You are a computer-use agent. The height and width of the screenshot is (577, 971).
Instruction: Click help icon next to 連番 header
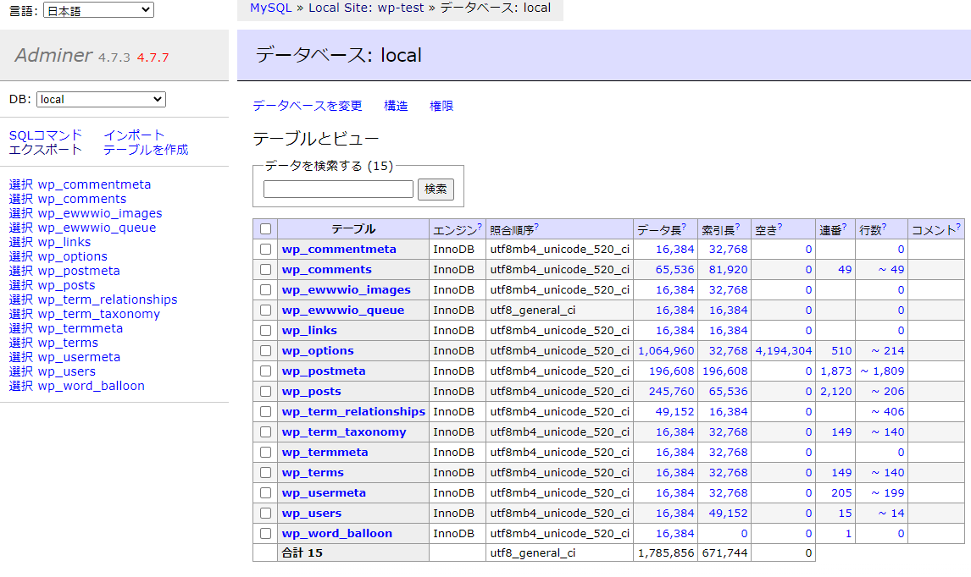click(844, 227)
